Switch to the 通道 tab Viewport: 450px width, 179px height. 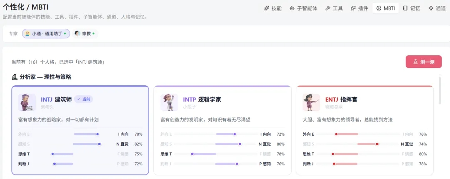tap(437, 8)
